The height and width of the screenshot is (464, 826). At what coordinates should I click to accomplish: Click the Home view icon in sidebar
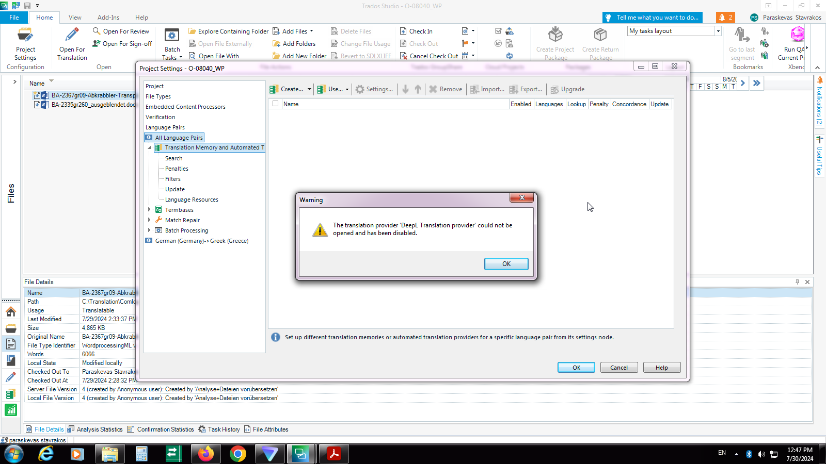tap(11, 311)
